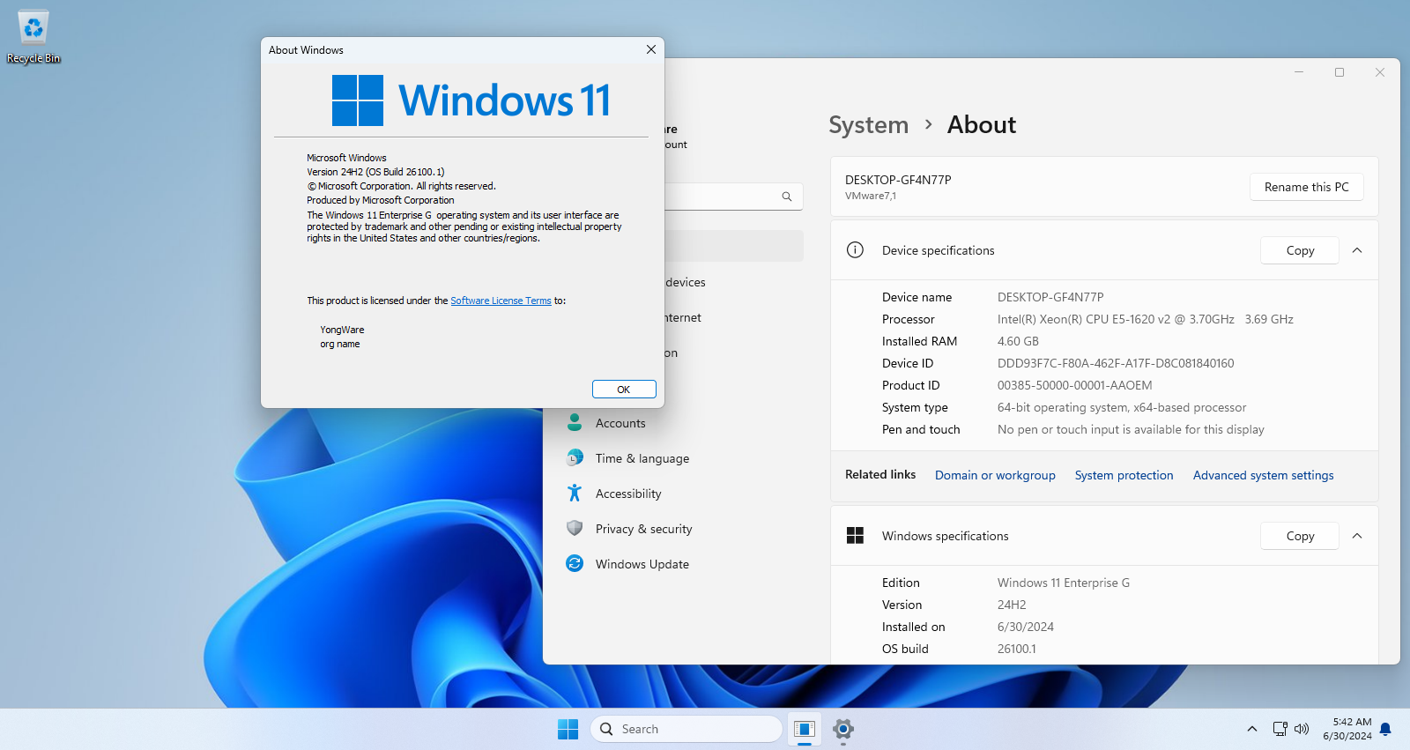Viewport: 1410px width, 750px height.
Task: Click System type value 64-bit text
Action: coord(1122,407)
